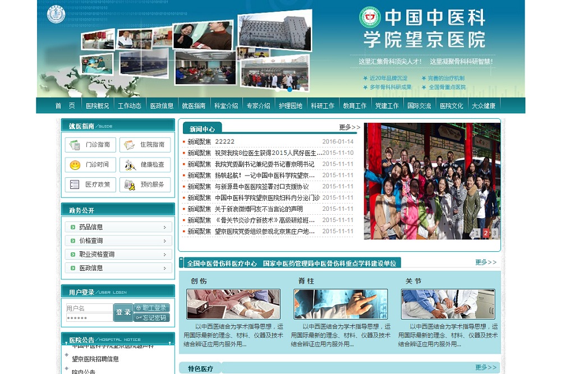Click the 关节 joint thumbnail image
Viewport: 561px width, 374px height.
[448, 304]
